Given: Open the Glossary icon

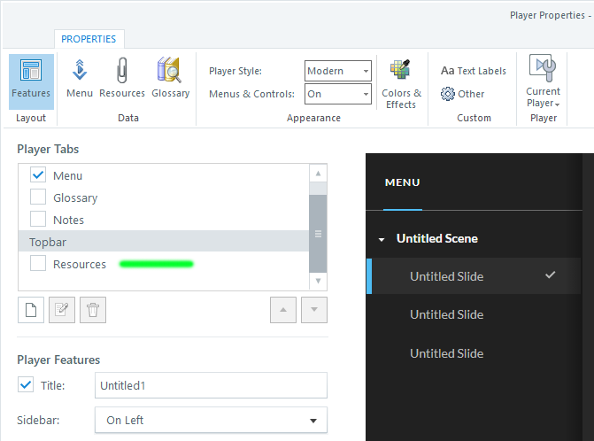Looking at the screenshot, I should 170,80.
